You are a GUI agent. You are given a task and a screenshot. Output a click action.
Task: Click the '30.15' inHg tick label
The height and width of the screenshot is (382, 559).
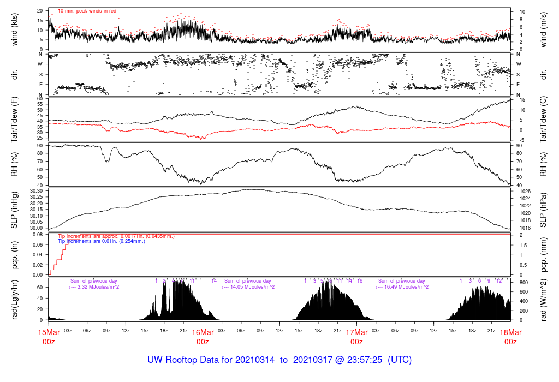37,210
